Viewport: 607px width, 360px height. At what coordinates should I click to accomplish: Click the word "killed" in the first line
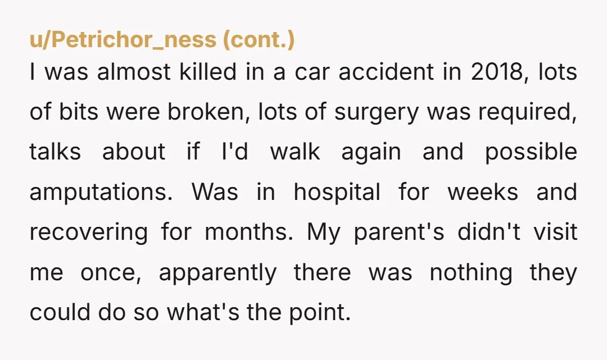coord(207,72)
